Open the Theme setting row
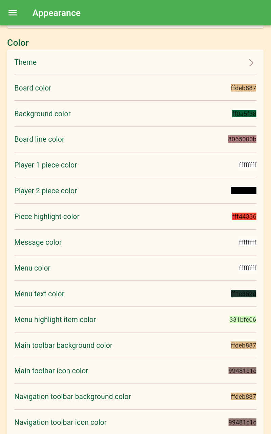Image resolution: width=271 pixels, height=434 pixels. coord(25,62)
